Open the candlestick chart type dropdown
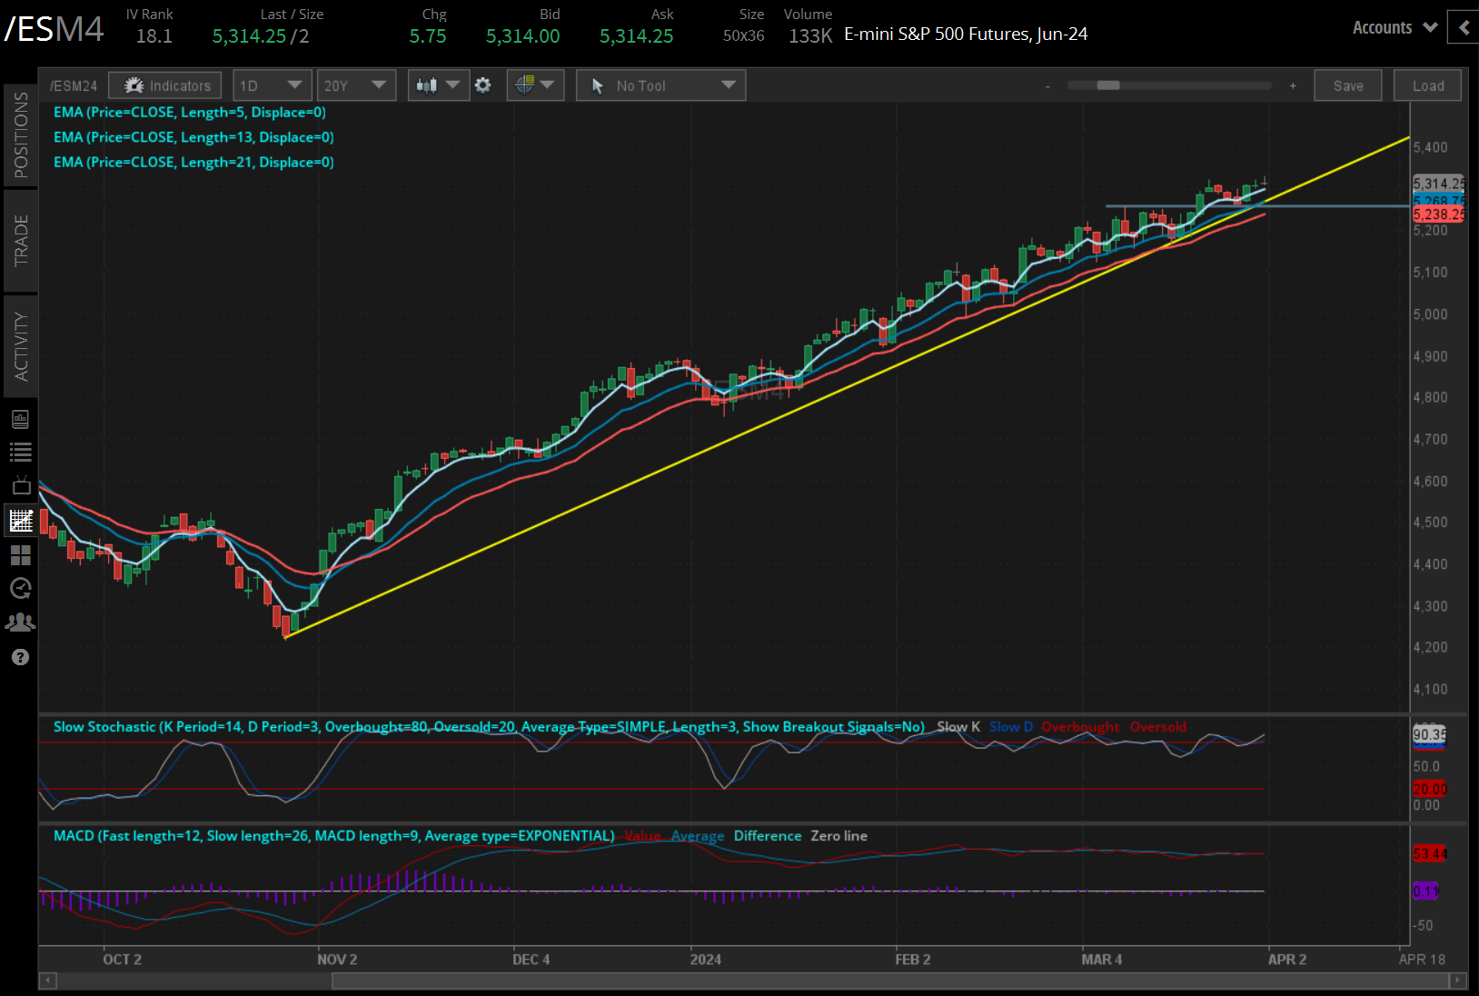The width and height of the screenshot is (1479, 996). 438,85
